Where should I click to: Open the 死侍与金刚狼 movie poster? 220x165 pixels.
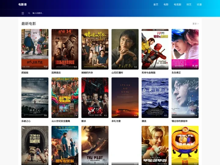(x=155, y=49)
